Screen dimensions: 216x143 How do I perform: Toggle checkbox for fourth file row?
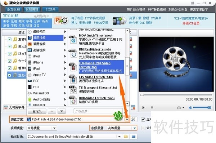pos(9,61)
